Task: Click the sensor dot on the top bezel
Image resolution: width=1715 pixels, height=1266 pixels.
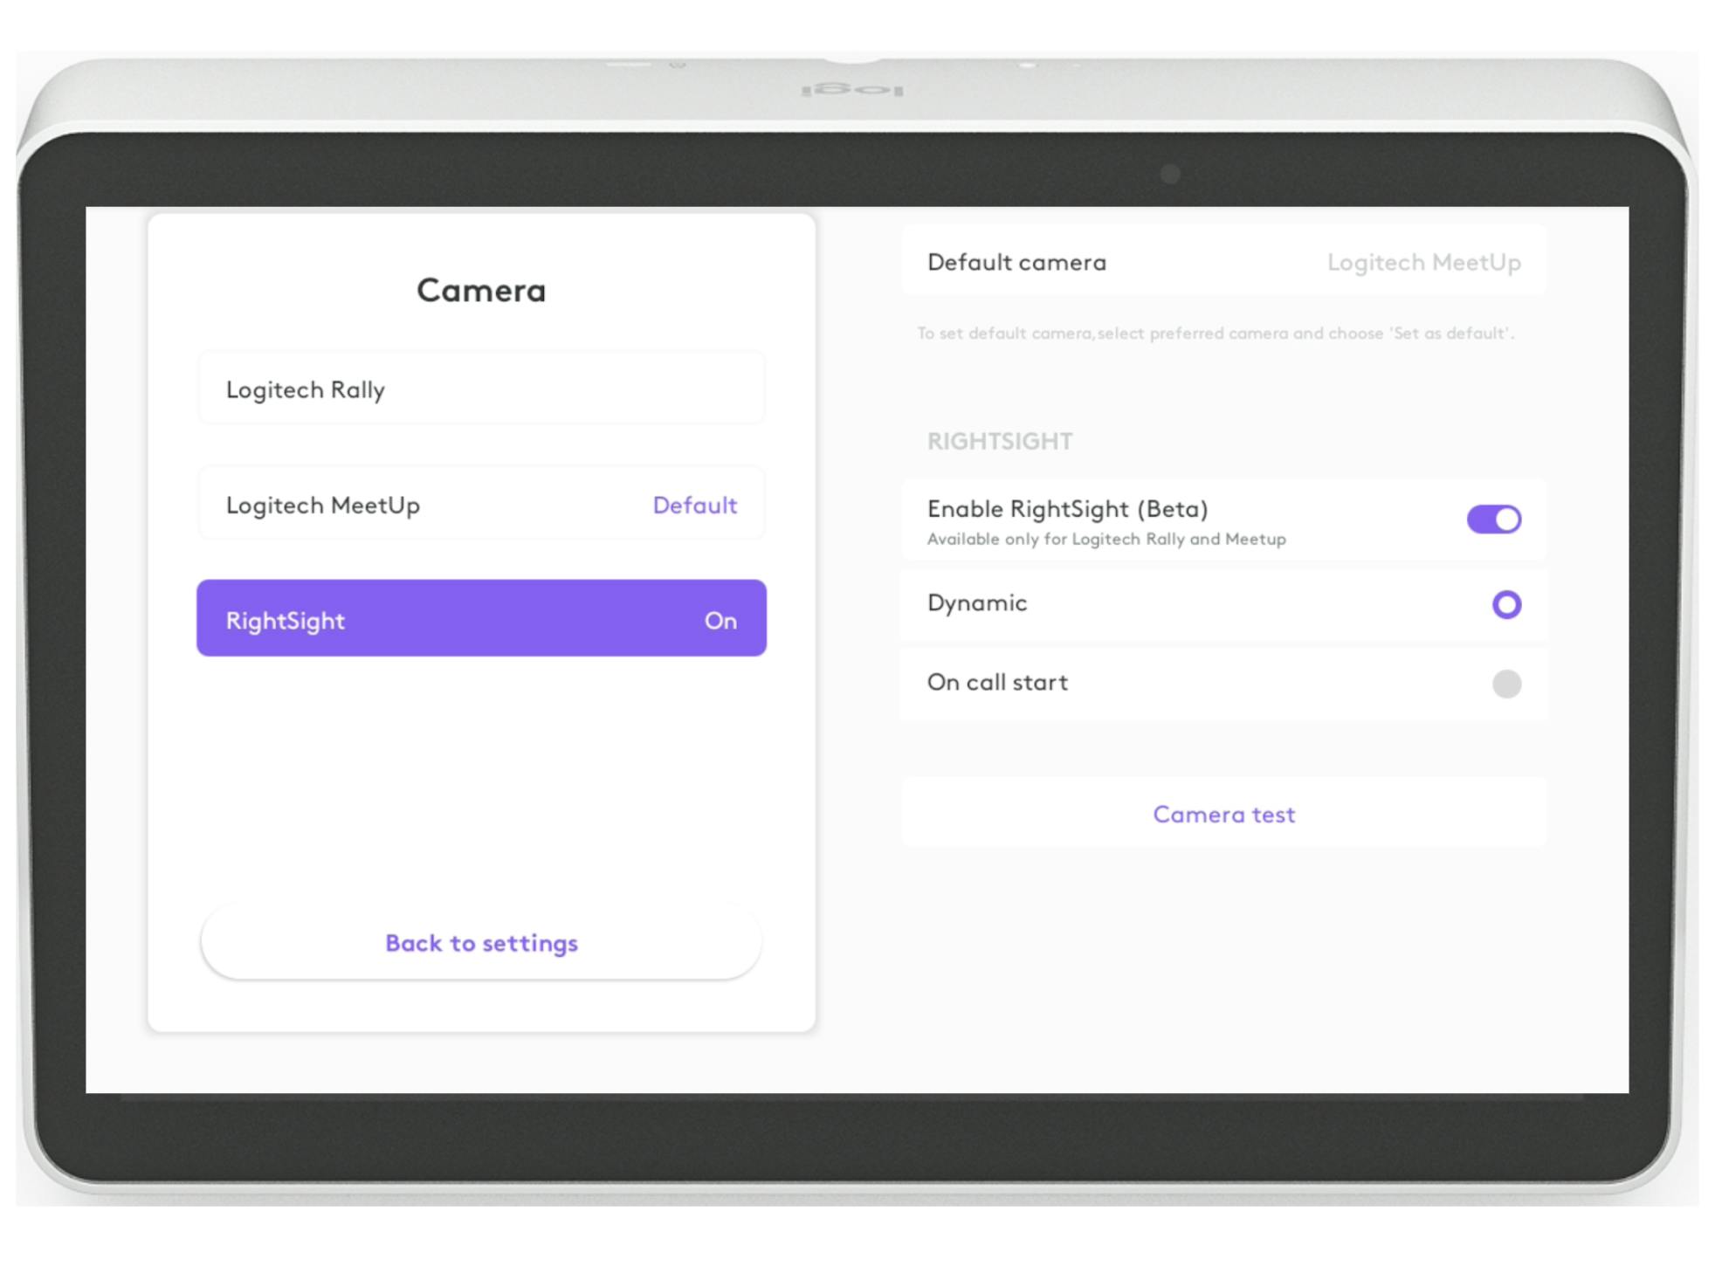Action: point(1170,174)
